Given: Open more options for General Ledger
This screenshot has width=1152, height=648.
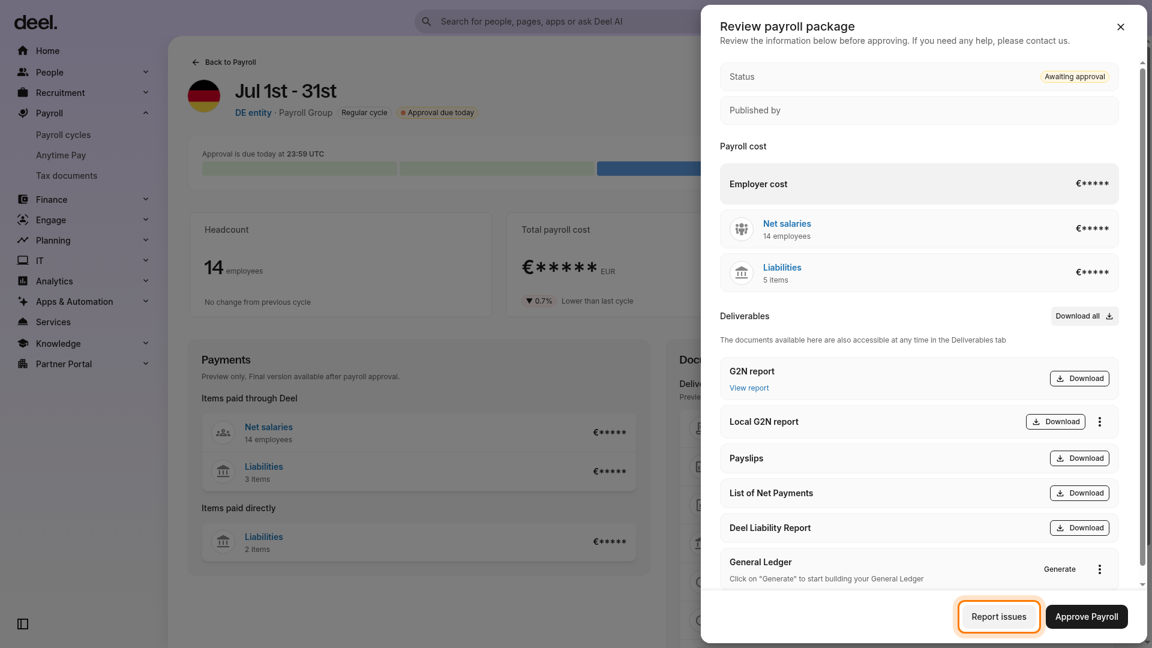Looking at the screenshot, I should 1100,569.
